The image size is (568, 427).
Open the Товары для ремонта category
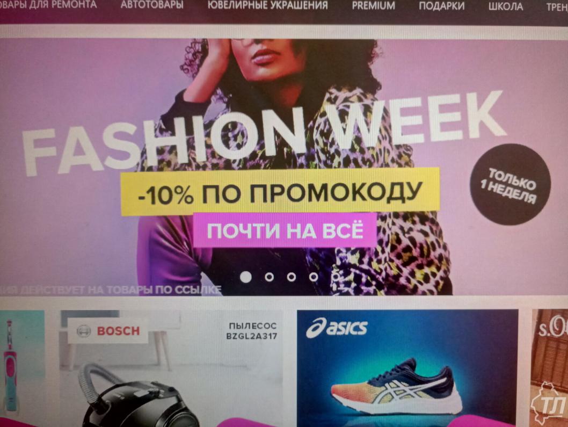click(48, 5)
